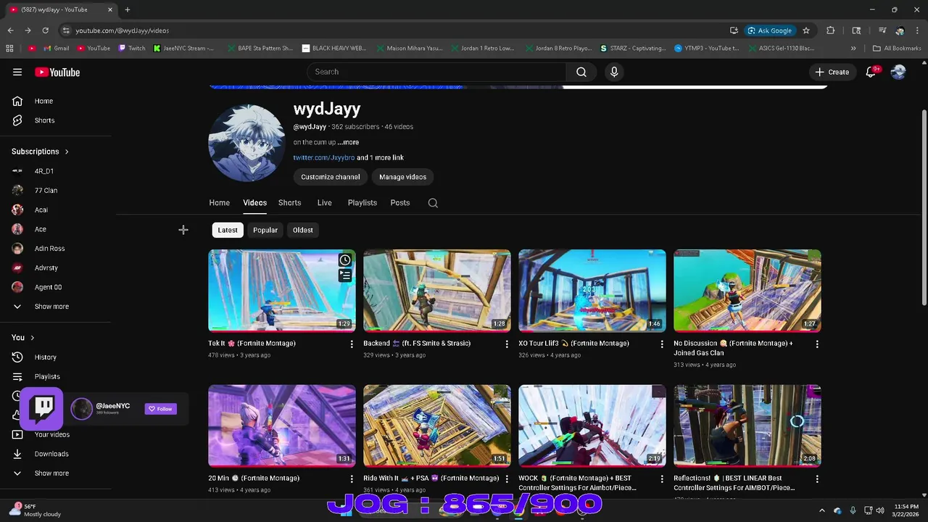The image size is (928, 522).
Task: Expand Subscriptions section arrow
Action: (67, 152)
